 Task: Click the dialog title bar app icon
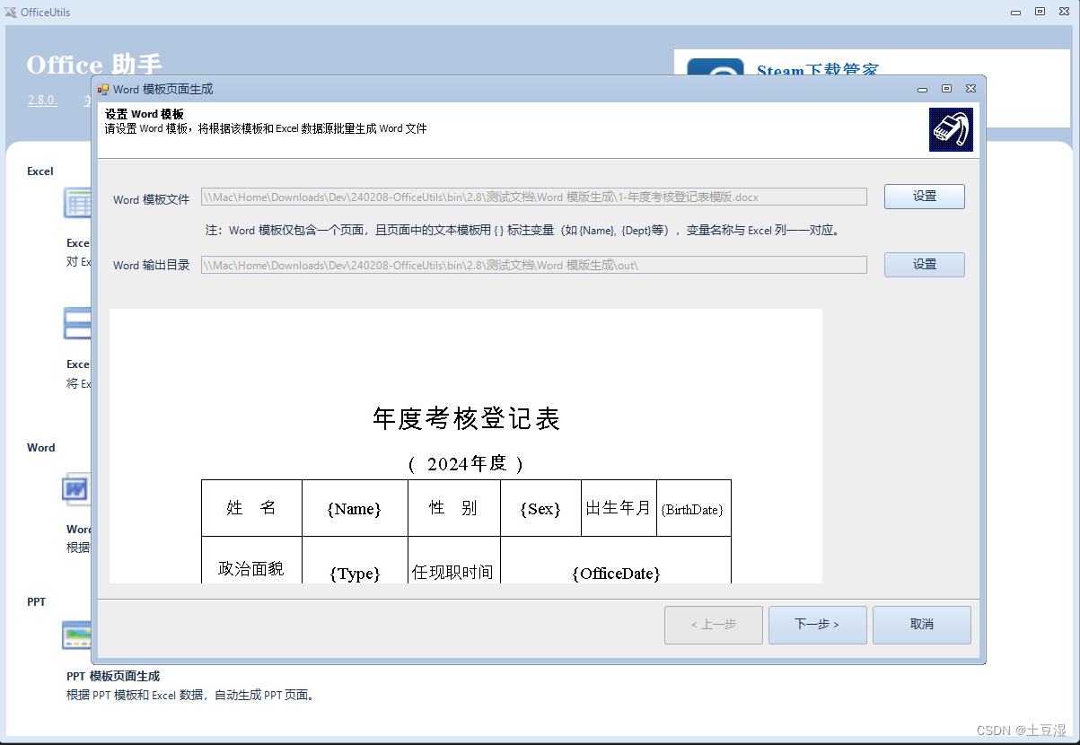103,90
